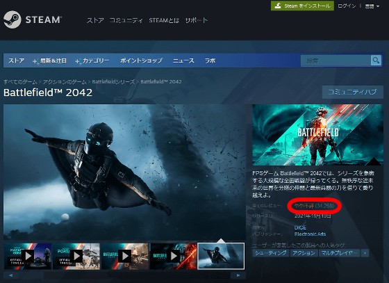This screenshot has width=389, height=283.
Task: Click the ログイン link
Action: [x=347, y=6]
